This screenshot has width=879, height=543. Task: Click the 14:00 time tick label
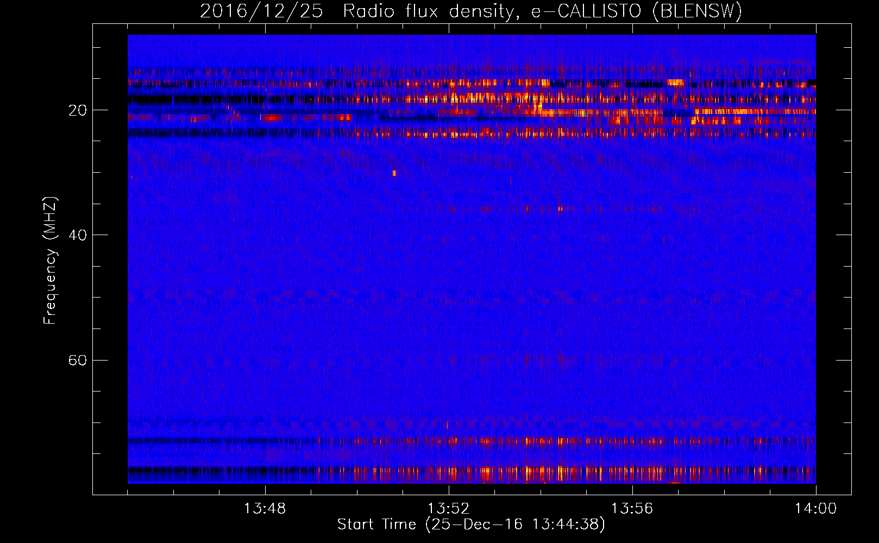[x=816, y=509]
